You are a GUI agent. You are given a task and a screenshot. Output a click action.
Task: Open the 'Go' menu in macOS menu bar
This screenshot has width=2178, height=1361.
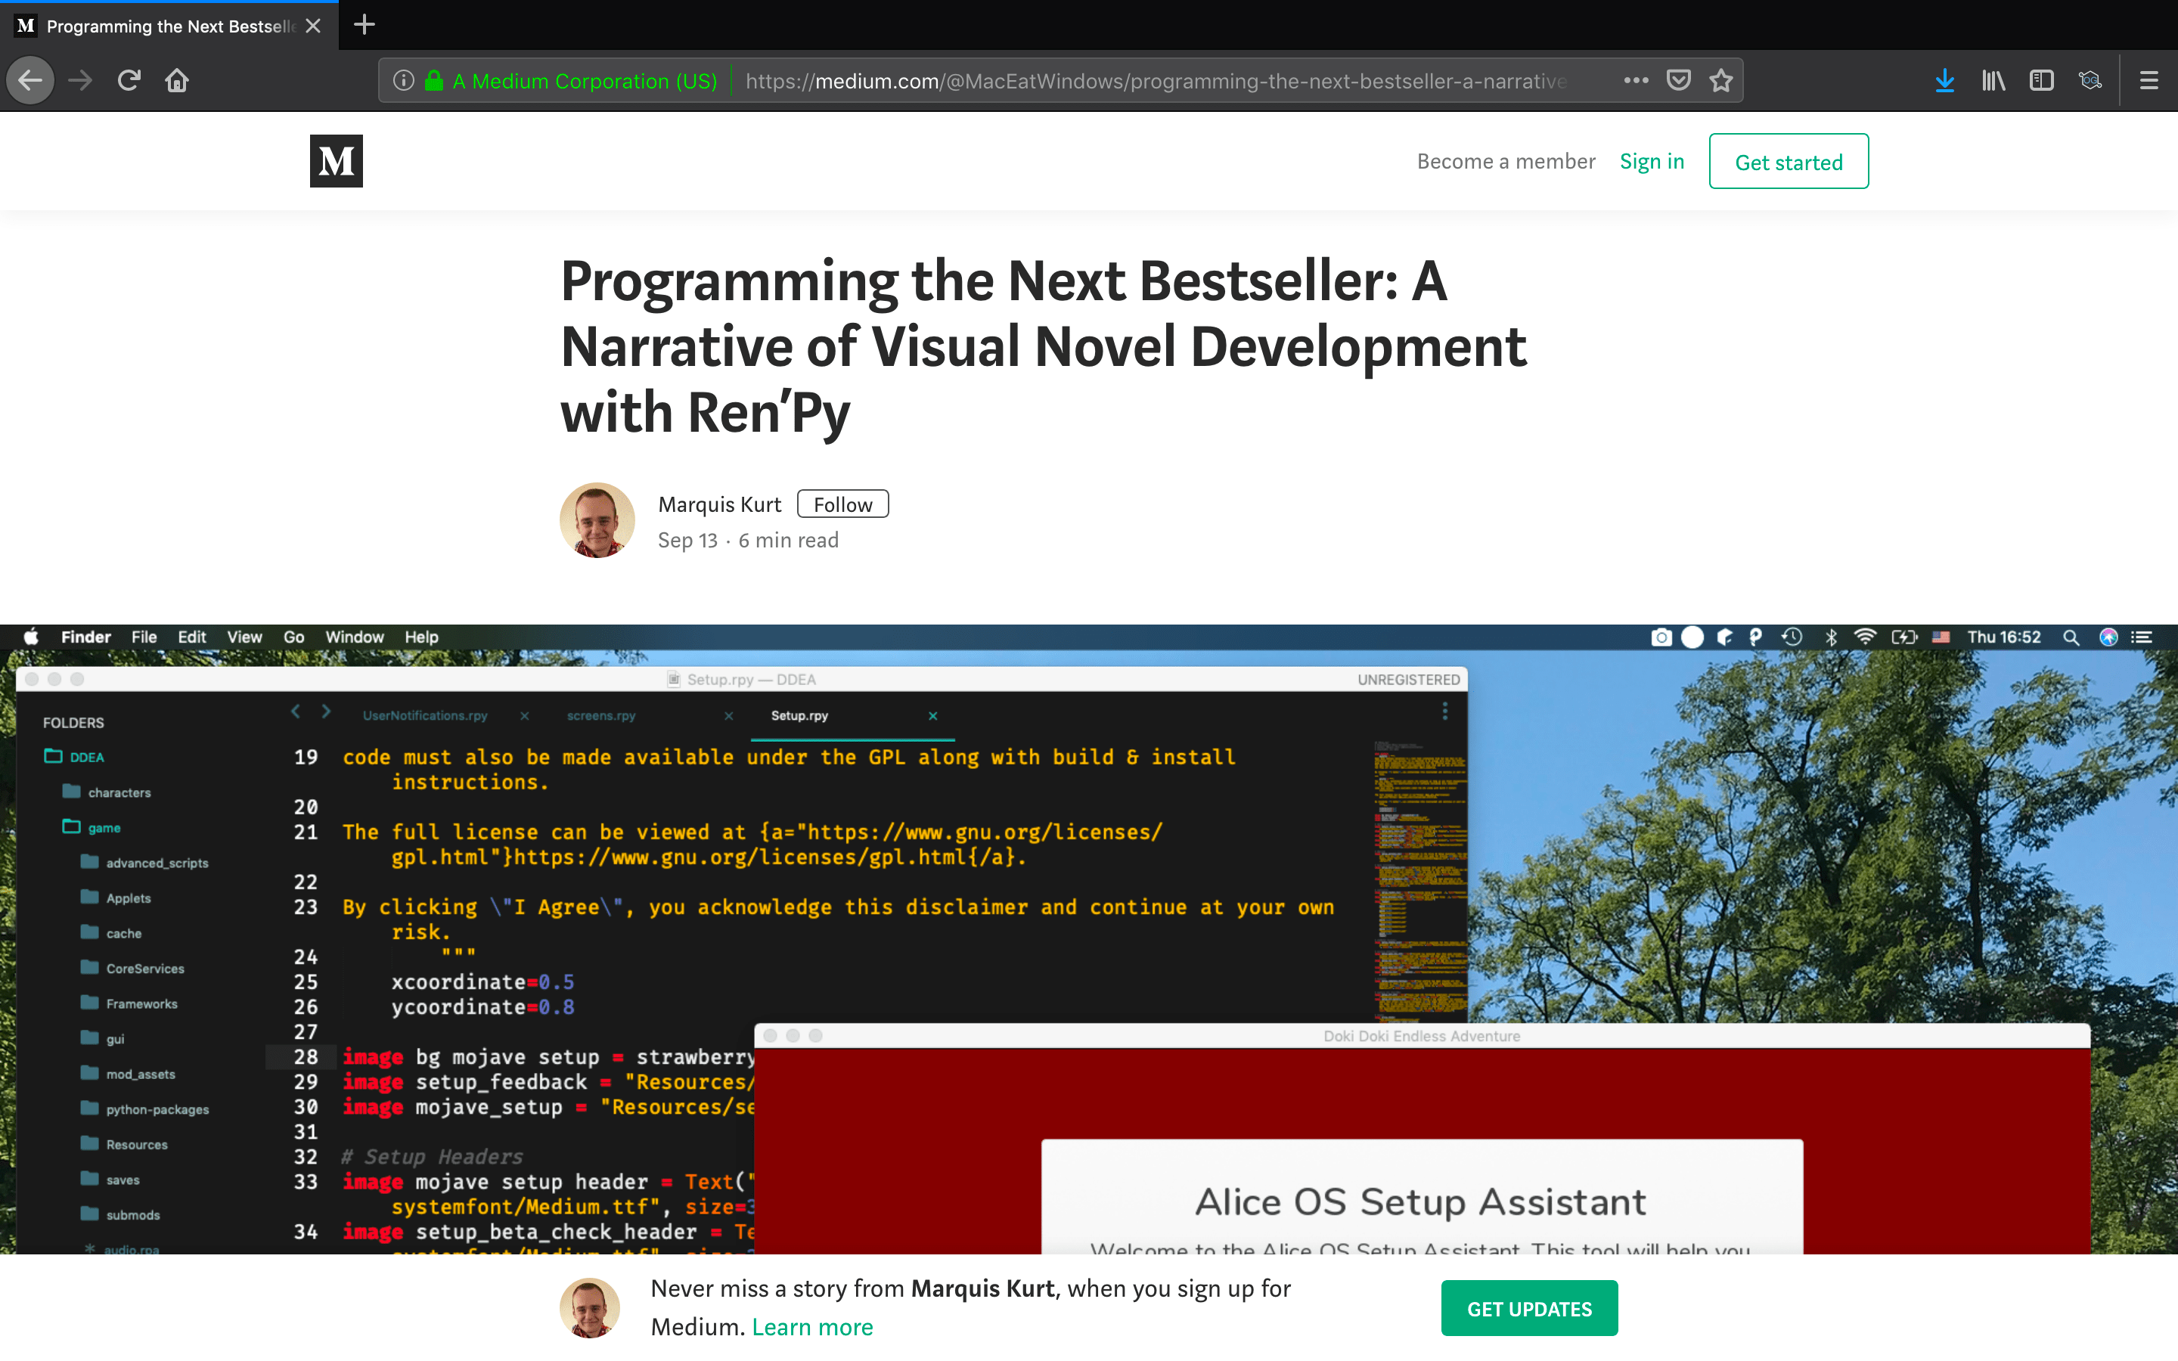pos(295,635)
